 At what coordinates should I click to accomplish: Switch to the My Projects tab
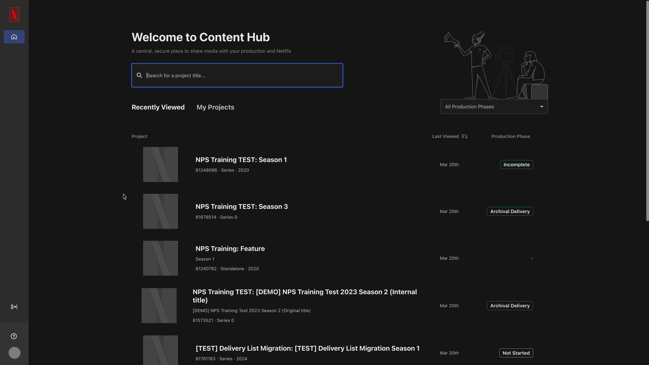pyautogui.click(x=215, y=107)
